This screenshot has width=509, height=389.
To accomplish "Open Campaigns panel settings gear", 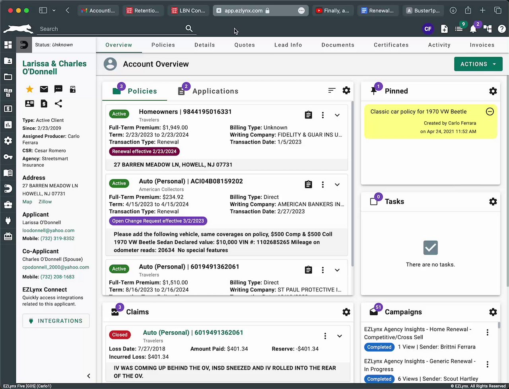I will (493, 312).
